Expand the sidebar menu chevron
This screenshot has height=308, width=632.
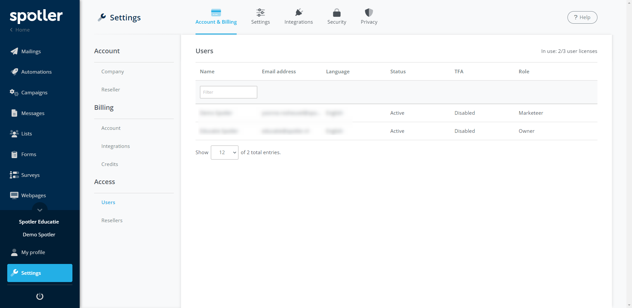pos(40,210)
